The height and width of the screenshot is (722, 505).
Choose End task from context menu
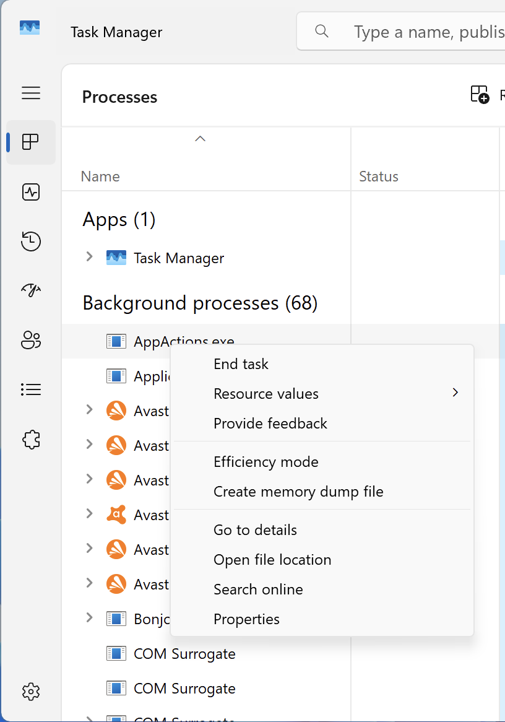[x=322, y=363]
